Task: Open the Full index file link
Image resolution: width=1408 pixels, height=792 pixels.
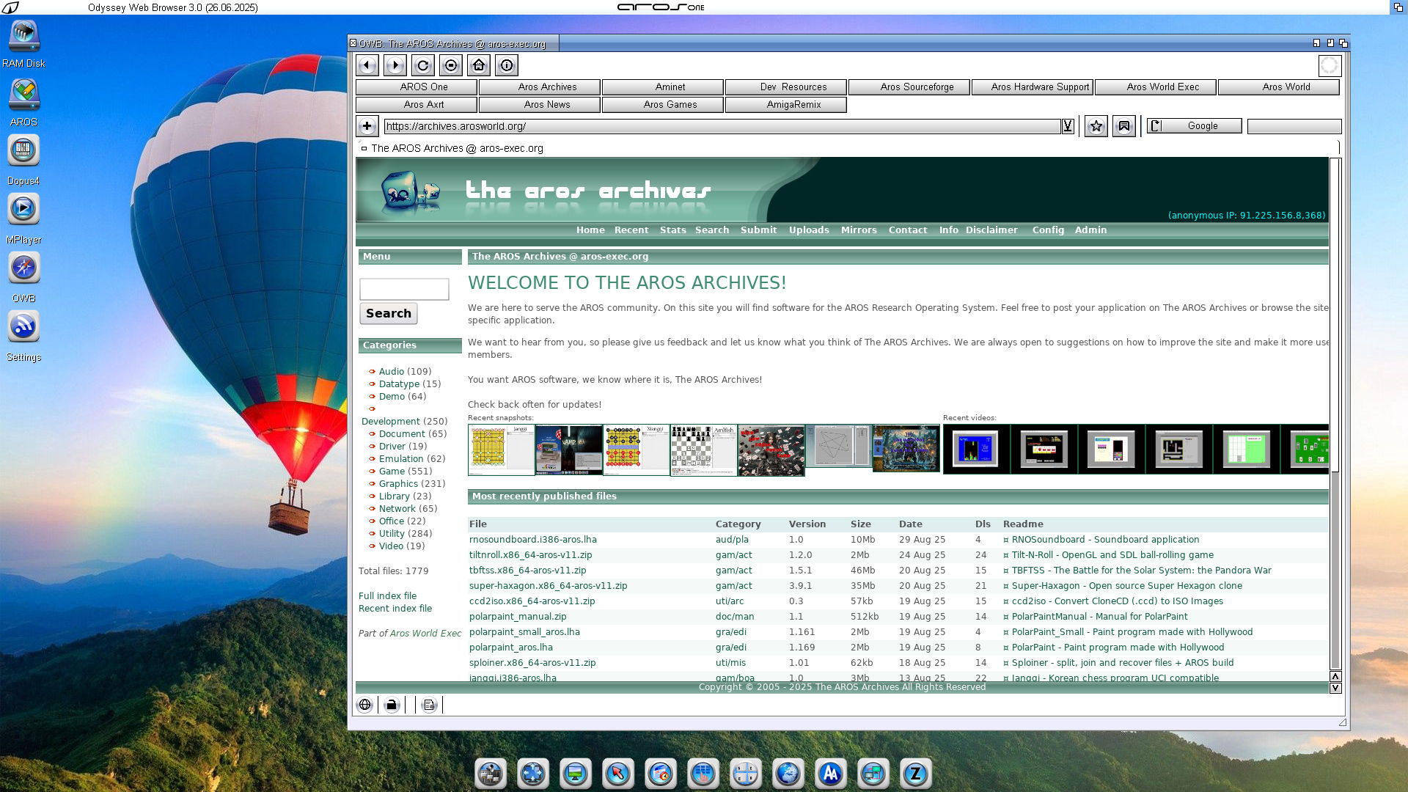Action: click(x=387, y=596)
